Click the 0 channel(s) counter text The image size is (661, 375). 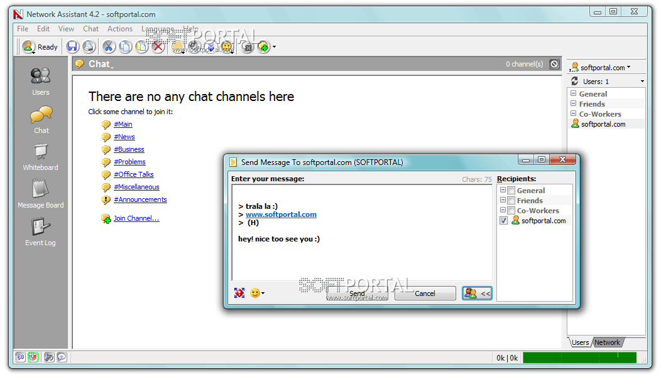(x=525, y=64)
